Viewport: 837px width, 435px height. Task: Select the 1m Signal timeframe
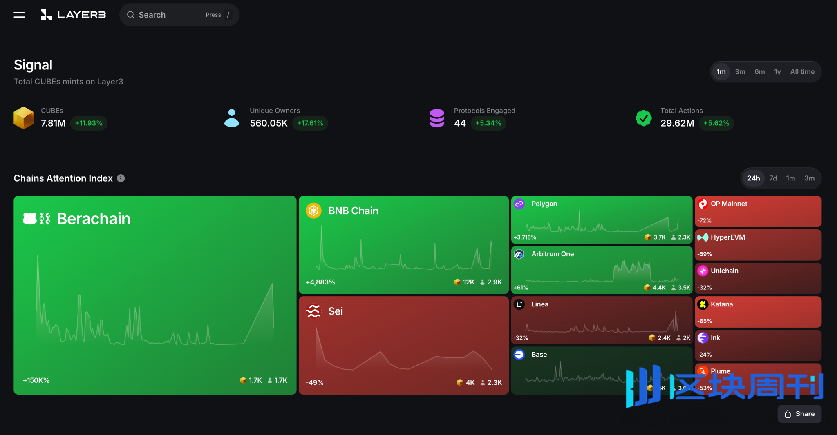pos(721,72)
